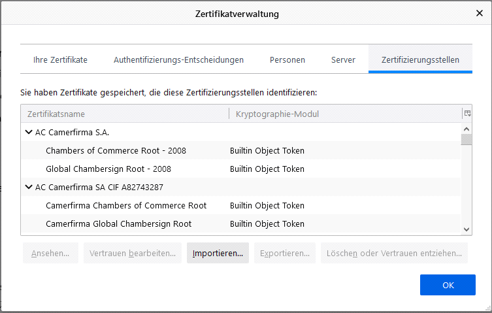This screenshot has height=313, width=492.
Task: Go to the Server tab
Action: point(343,59)
